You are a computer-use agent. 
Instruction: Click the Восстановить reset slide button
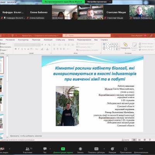(5, 47)
